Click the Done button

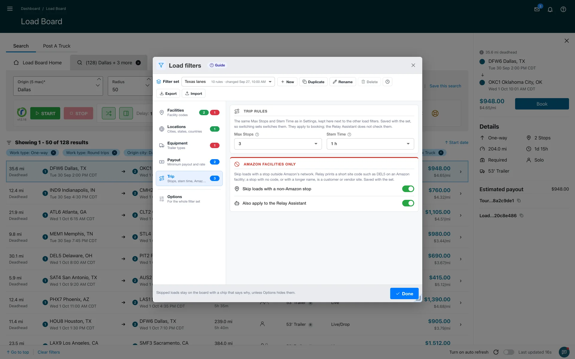(x=404, y=293)
